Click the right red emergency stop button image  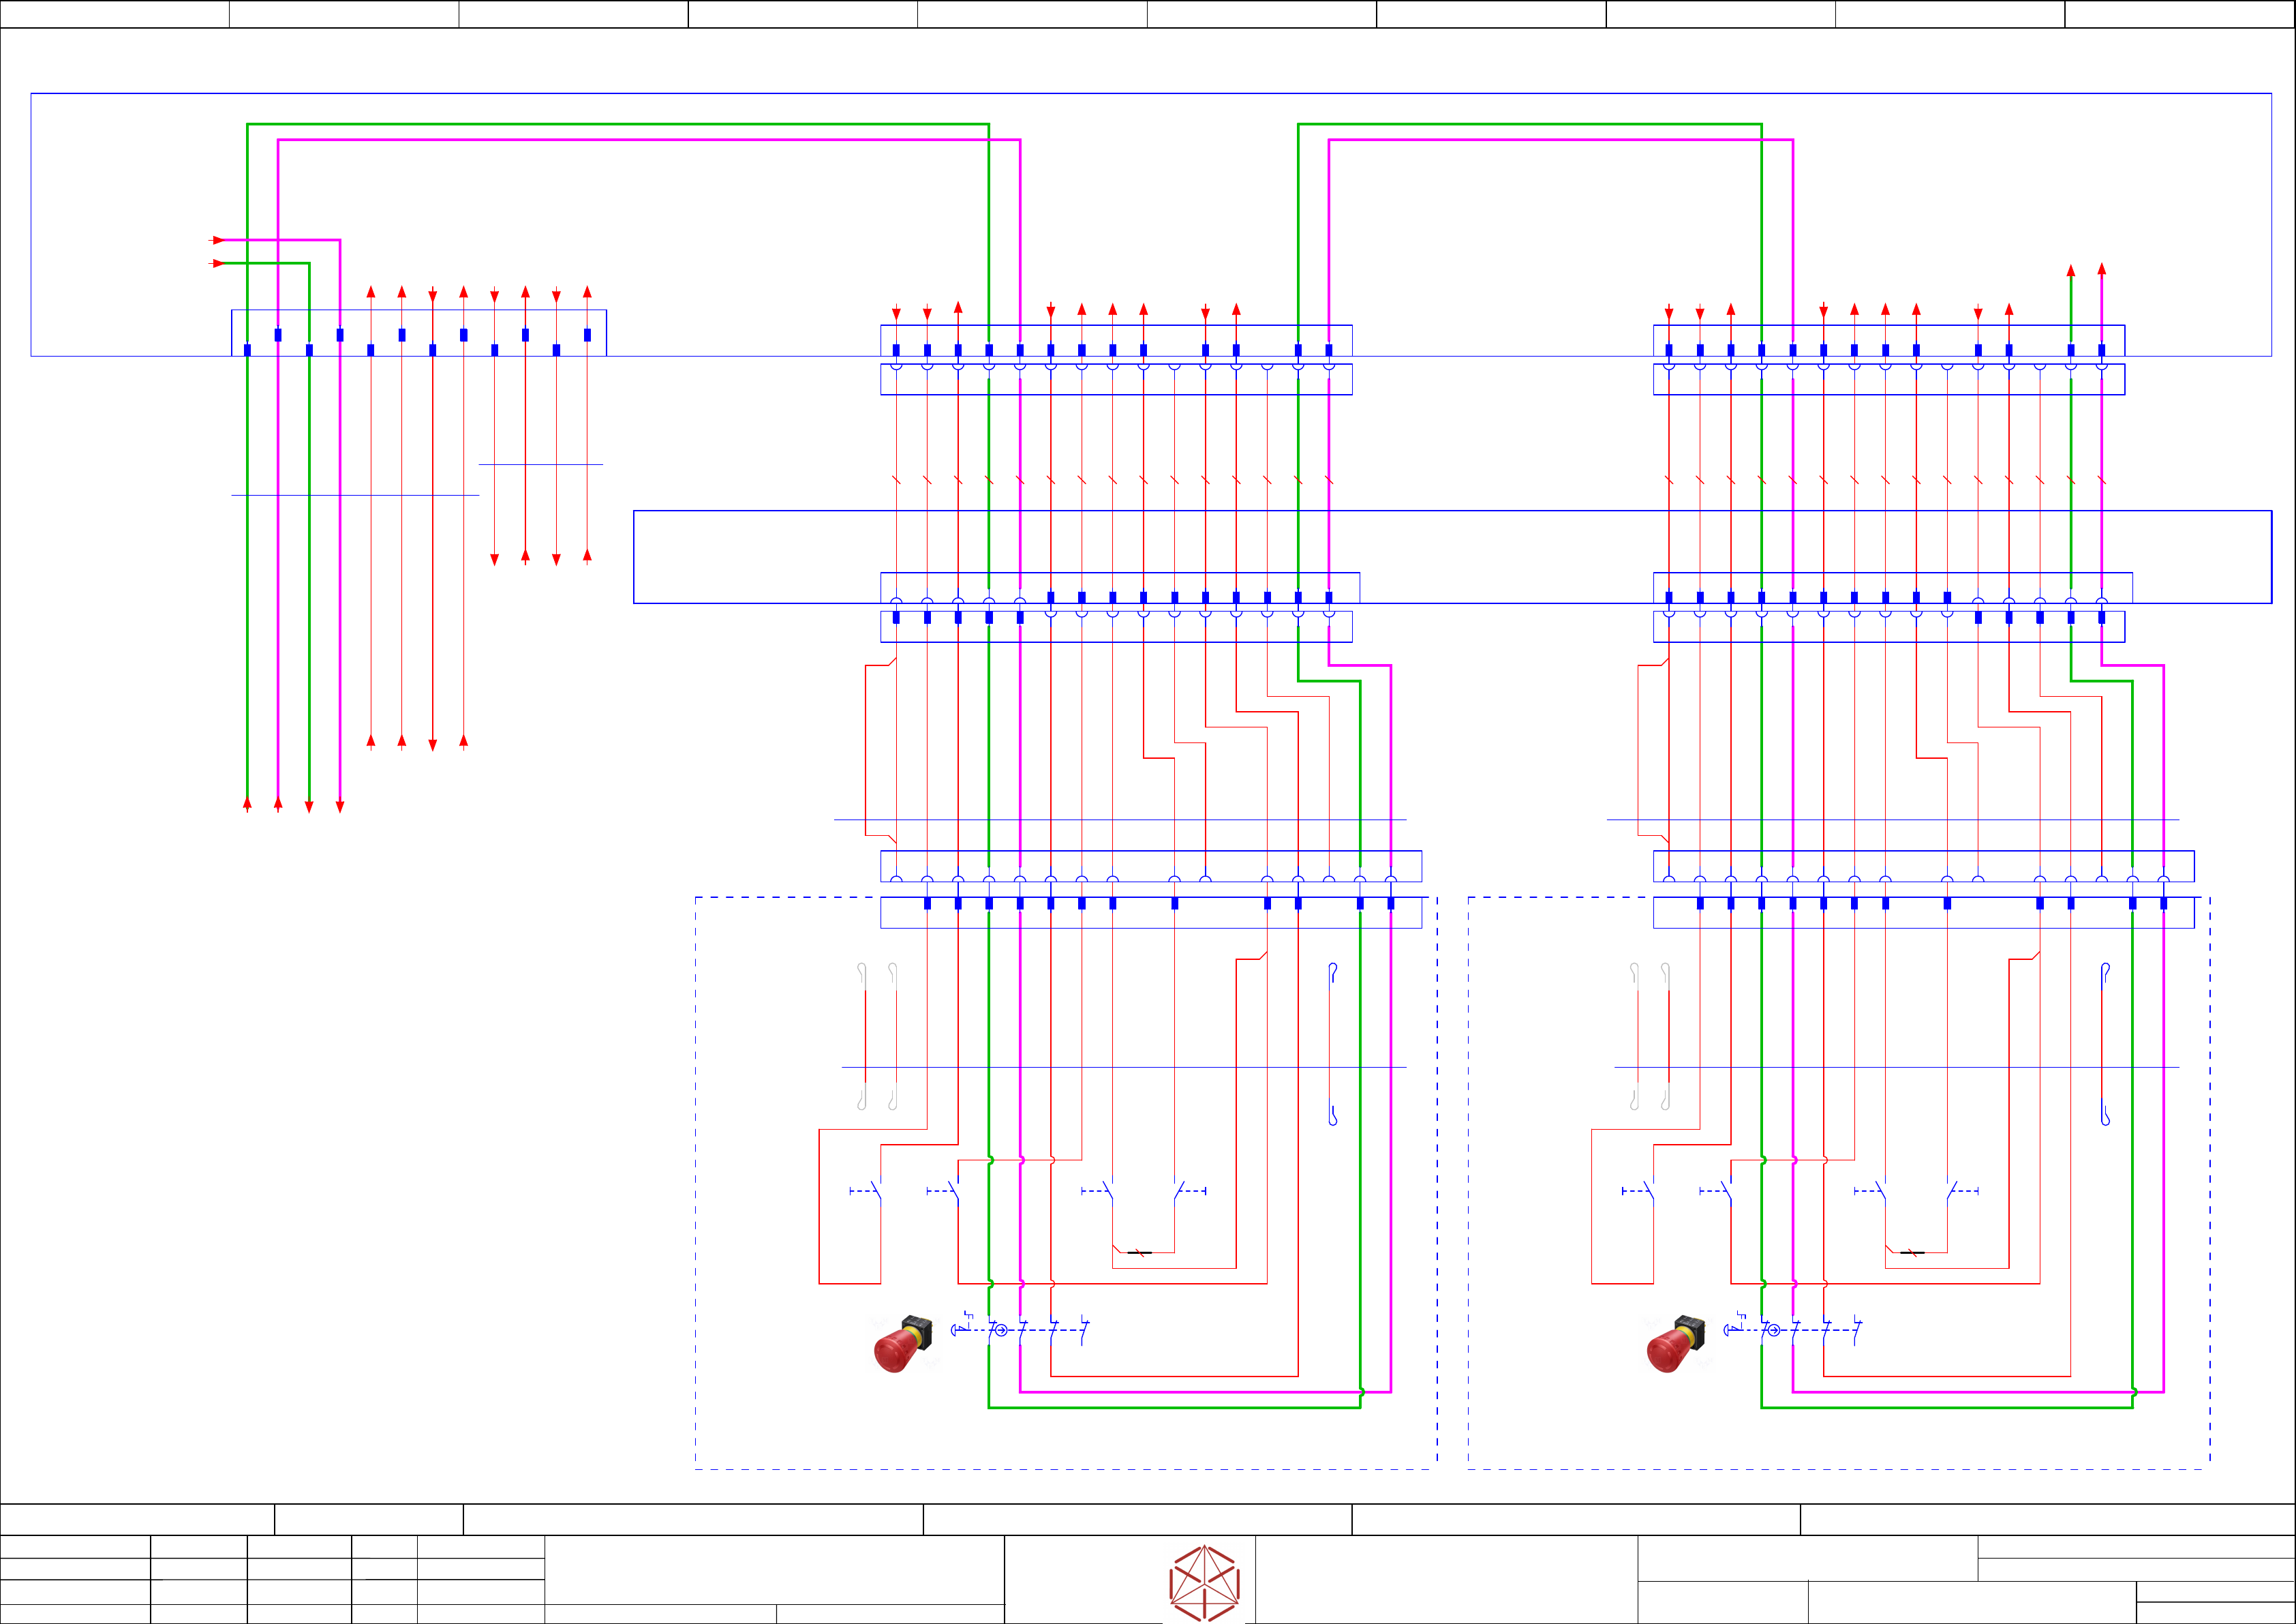pos(1675,1344)
